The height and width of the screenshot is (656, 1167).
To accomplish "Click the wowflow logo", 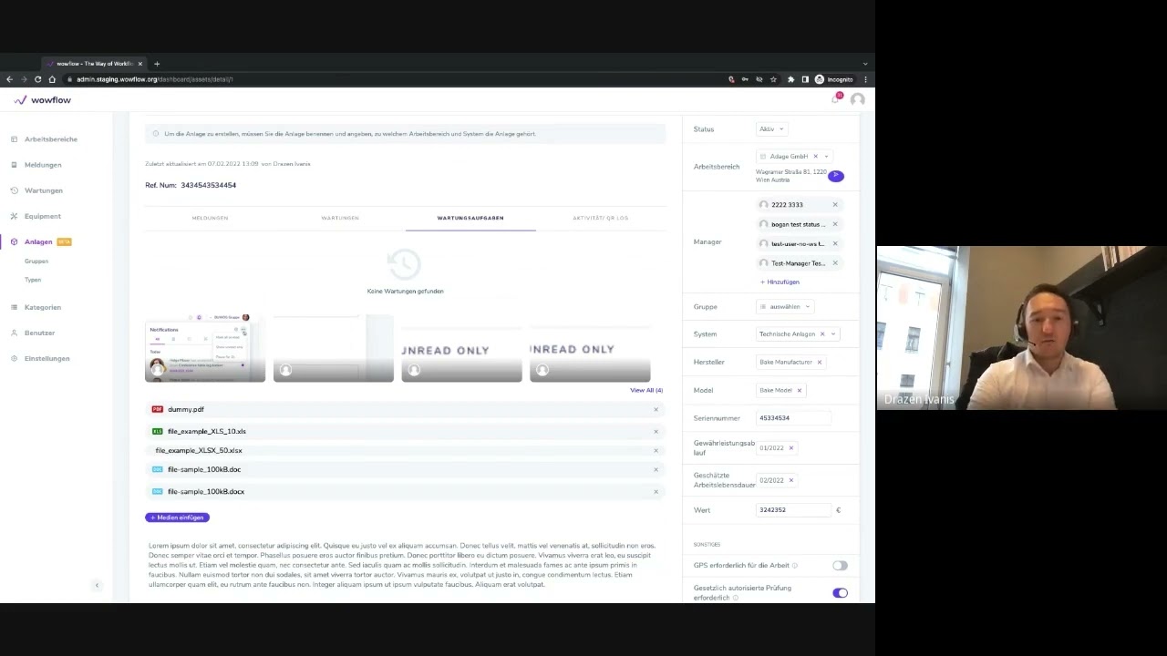I will (x=43, y=100).
